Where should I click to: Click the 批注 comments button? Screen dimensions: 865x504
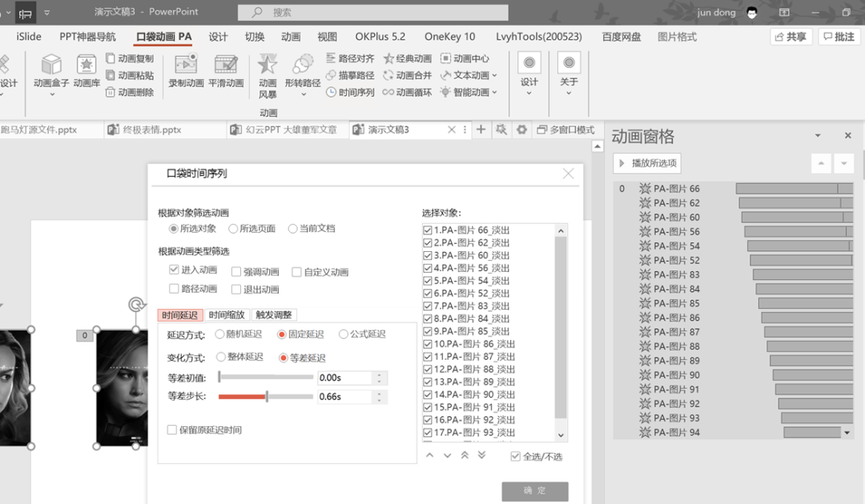(x=839, y=37)
